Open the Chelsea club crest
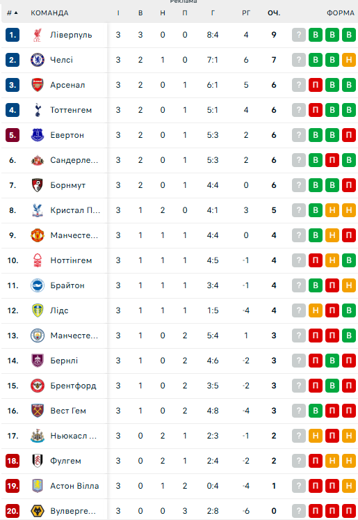This screenshot has width=358, height=520. tap(38, 60)
